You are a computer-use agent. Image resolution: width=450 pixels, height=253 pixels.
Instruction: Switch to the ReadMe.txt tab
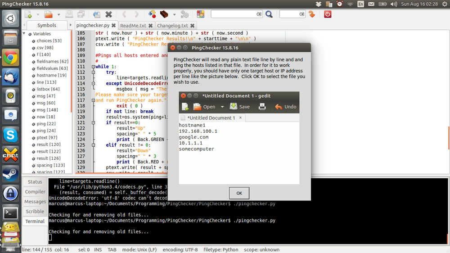(x=133, y=26)
